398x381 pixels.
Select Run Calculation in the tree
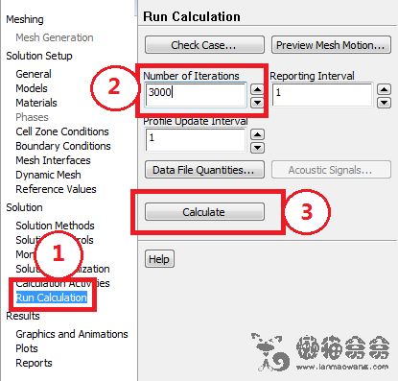[x=52, y=298]
